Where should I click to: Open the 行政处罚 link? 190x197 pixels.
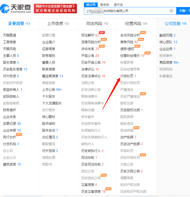[x=127, y=76]
